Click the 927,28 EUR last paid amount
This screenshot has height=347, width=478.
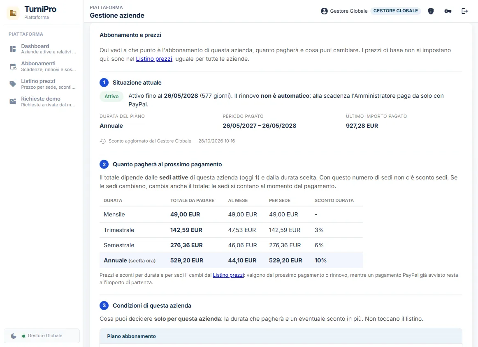(x=362, y=126)
